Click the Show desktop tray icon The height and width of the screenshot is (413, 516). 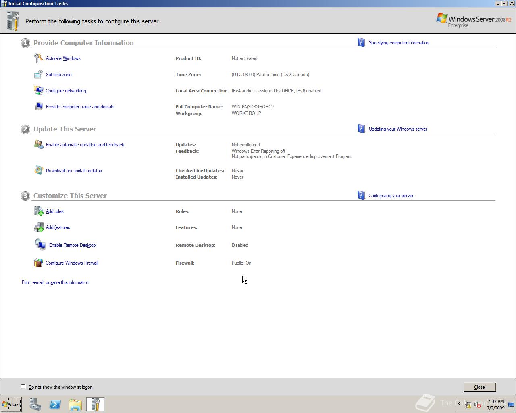click(511, 405)
